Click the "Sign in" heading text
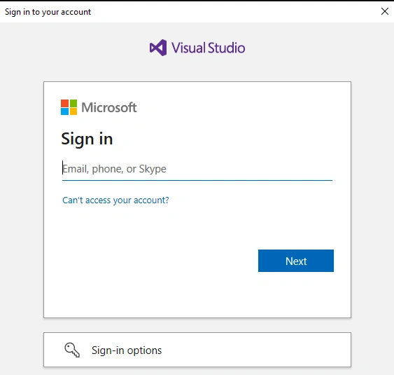 pos(87,139)
